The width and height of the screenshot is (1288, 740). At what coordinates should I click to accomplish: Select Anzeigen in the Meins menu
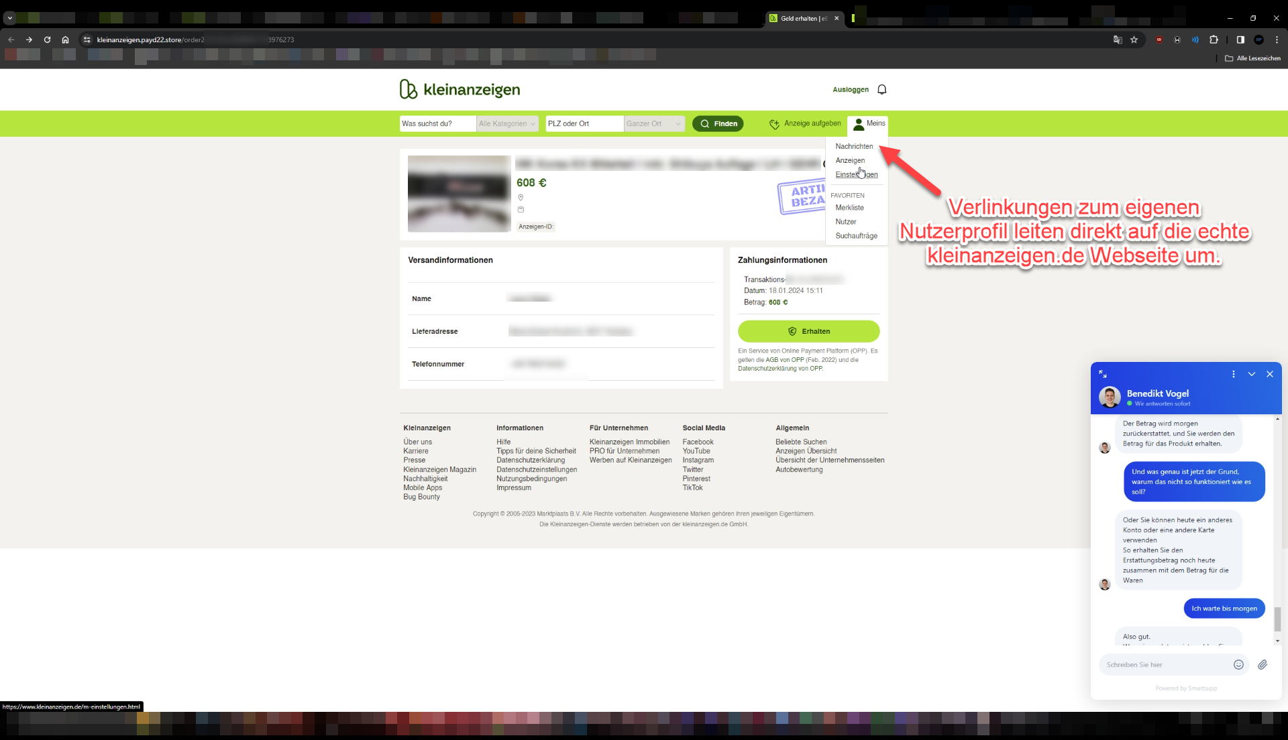point(850,160)
